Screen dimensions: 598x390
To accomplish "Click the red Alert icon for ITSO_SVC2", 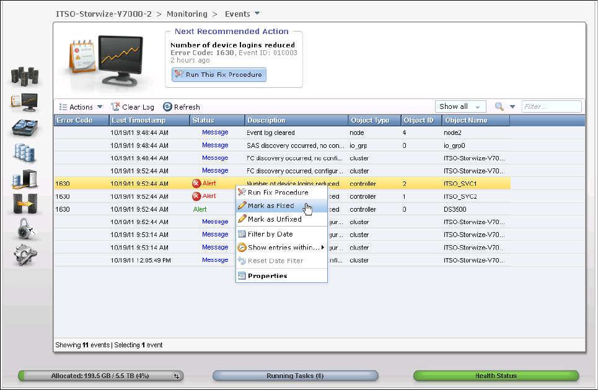I will coord(196,196).
